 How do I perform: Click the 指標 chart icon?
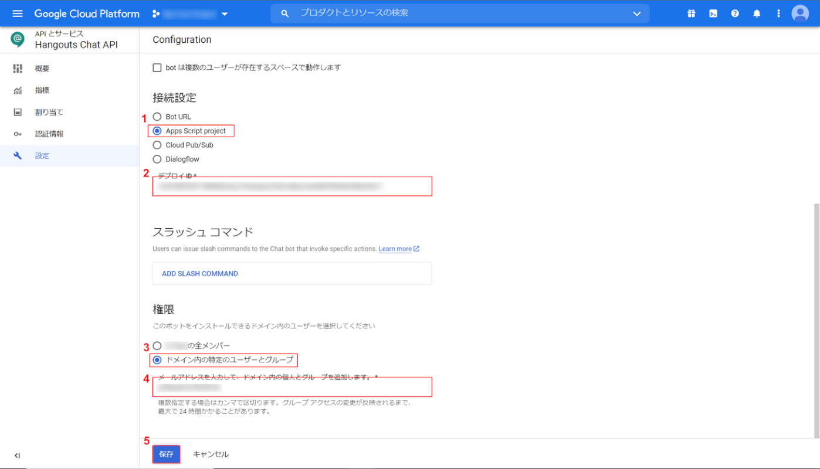[x=18, y=90]
